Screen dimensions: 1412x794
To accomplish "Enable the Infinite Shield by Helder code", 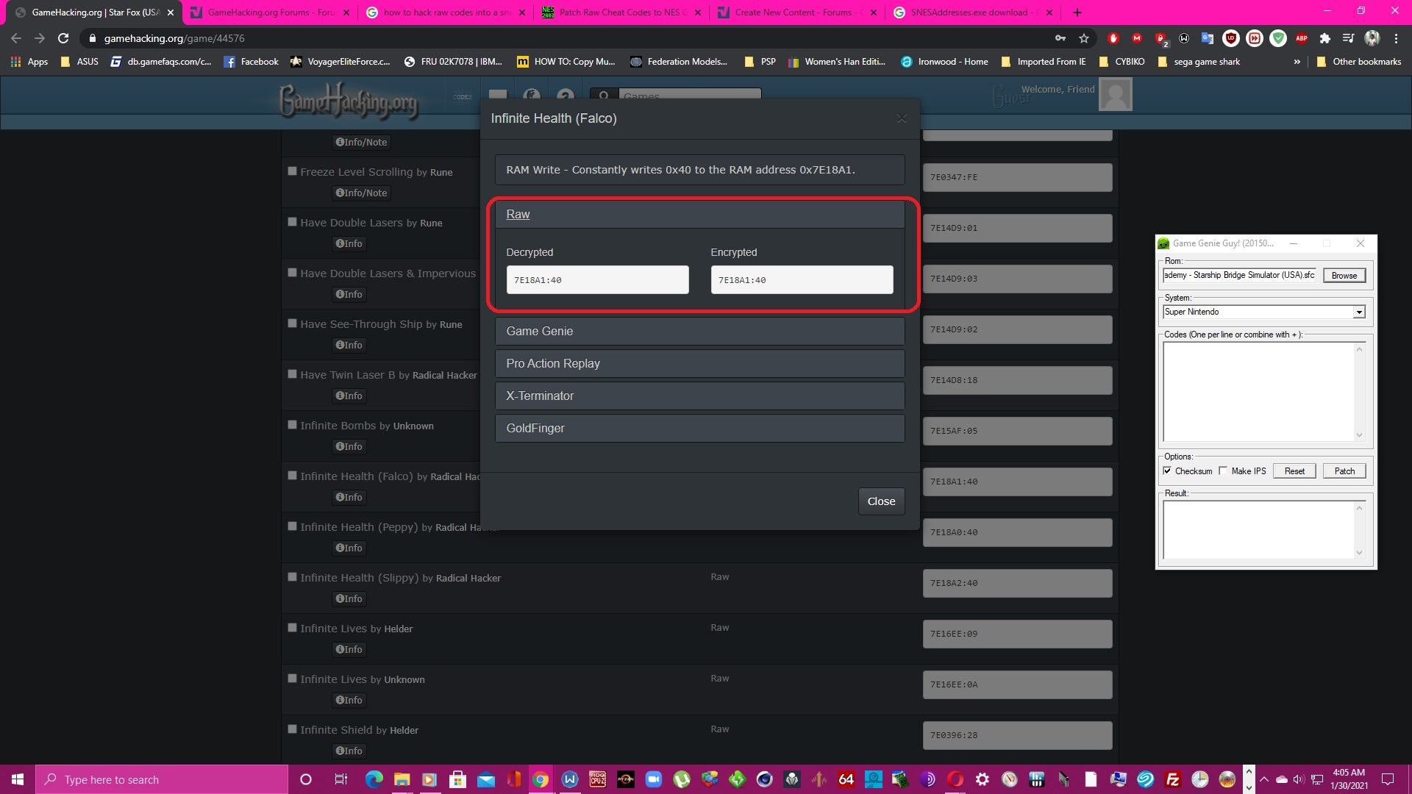I will [292, 729].
